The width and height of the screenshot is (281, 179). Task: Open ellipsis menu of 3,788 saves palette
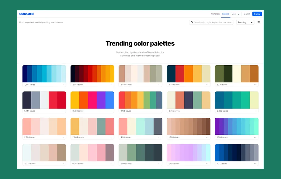pos(111,111)
